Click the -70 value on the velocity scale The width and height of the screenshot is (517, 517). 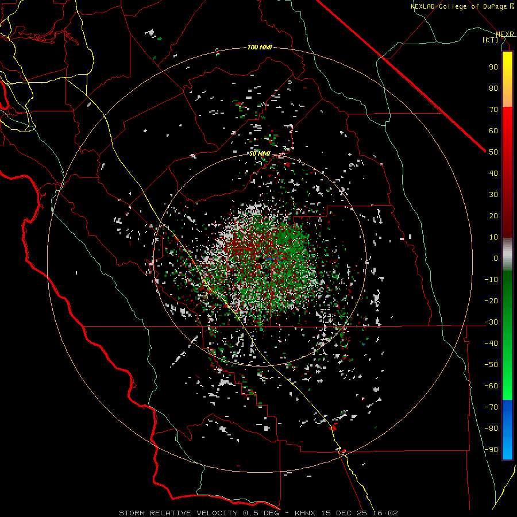(491, 407)
